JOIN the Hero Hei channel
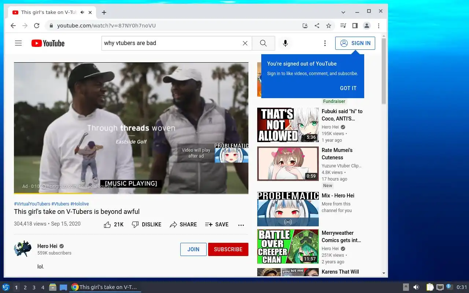The image size is (469, 293). tap(193, 249)
